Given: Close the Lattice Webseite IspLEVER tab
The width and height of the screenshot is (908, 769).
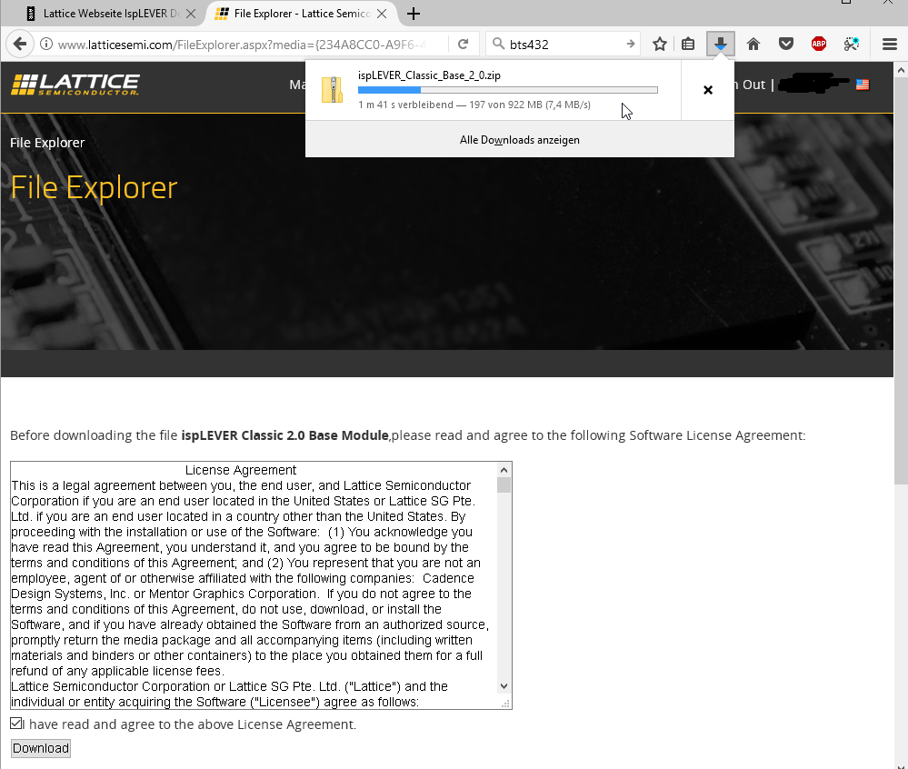Looking at the screenshot, I should pyautogui.click(x=191, y=14).
